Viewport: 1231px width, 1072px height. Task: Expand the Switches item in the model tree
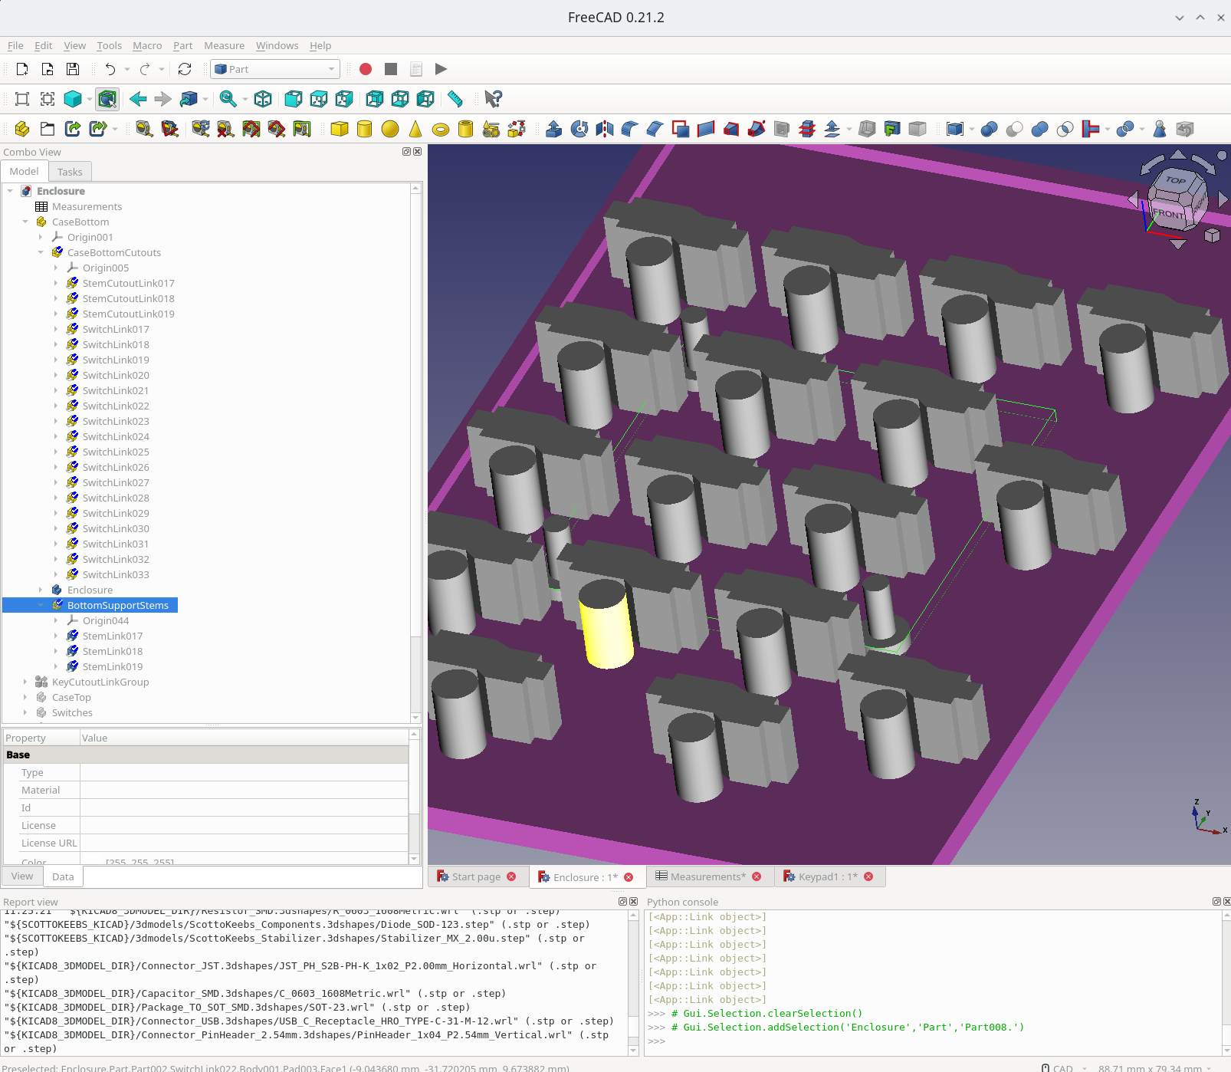[25, 712]
